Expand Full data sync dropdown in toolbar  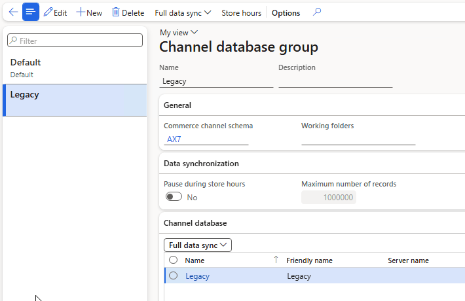click(x=183, y=12)
